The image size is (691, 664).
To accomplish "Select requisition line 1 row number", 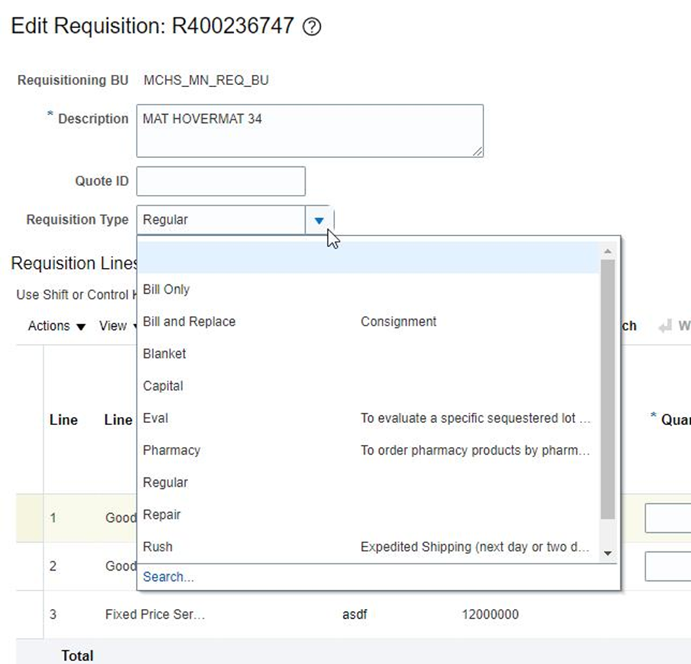I will 53,518.
